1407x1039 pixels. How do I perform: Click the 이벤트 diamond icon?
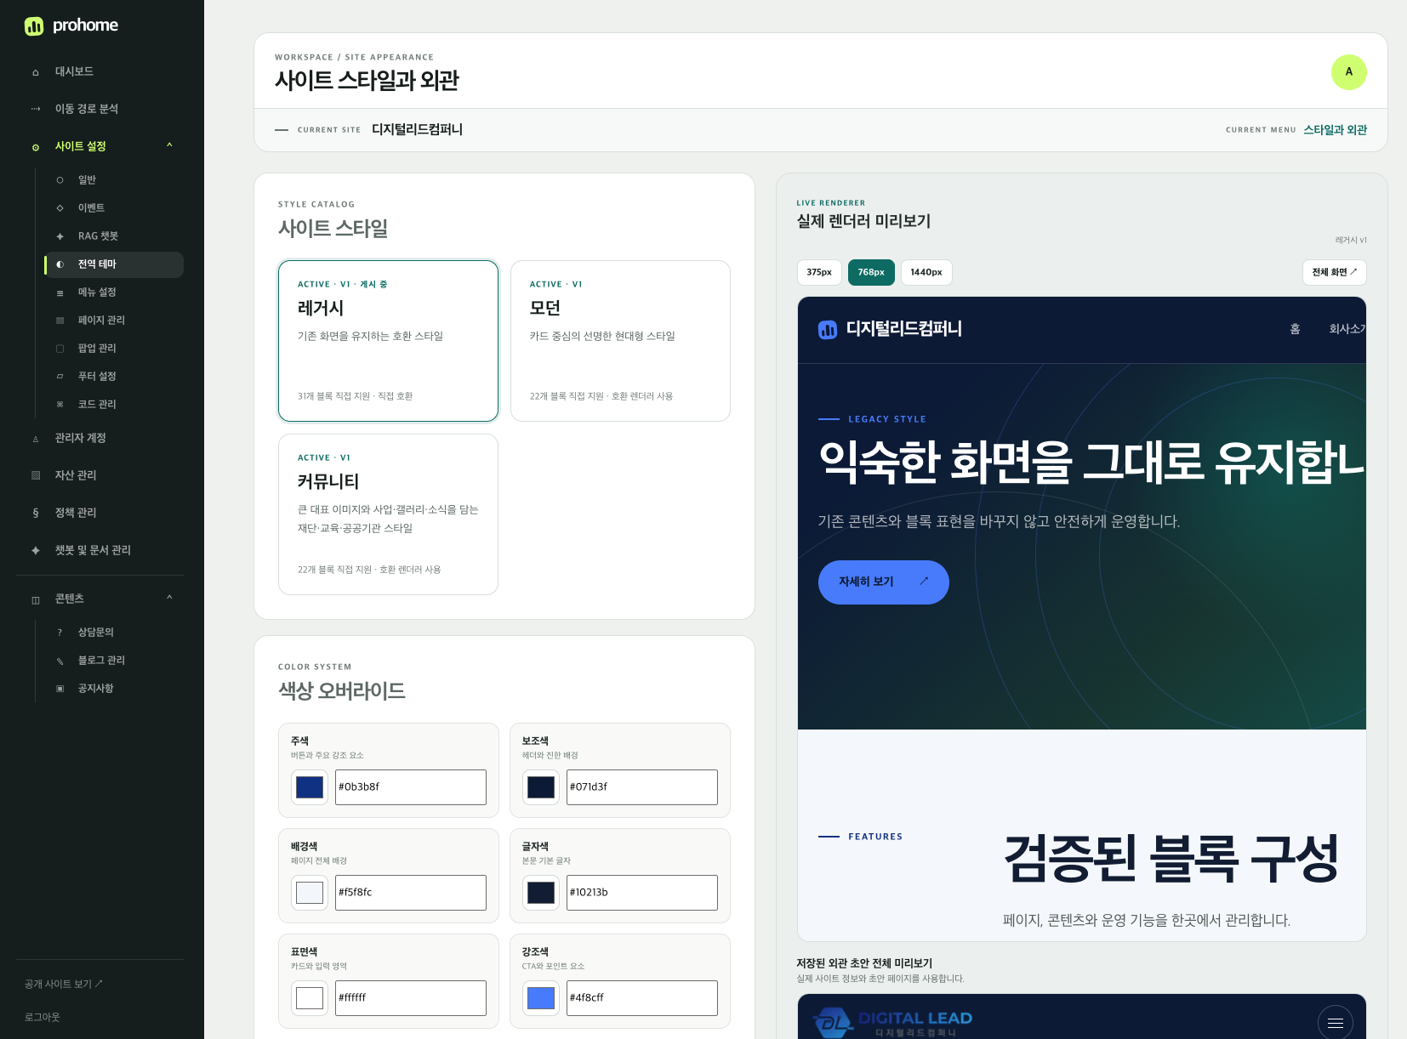tap(60, 208)
